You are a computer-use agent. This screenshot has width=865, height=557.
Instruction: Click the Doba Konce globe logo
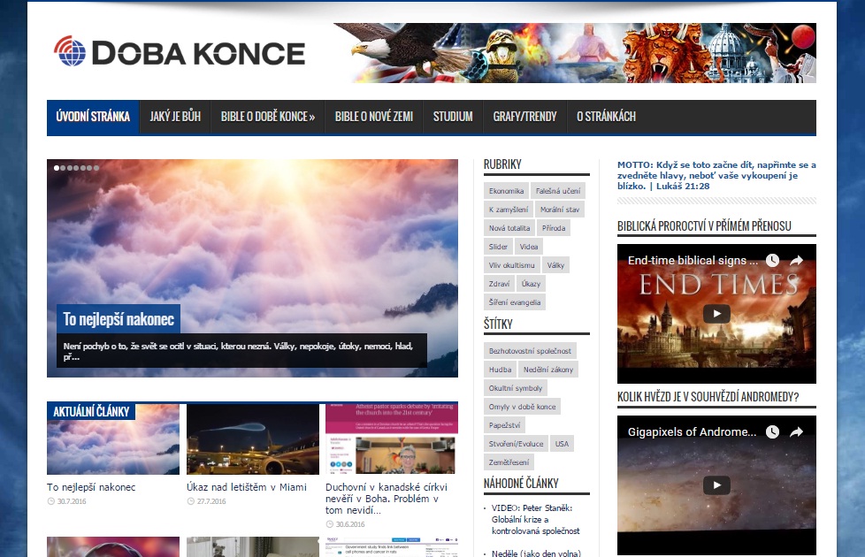pos(71,52)
